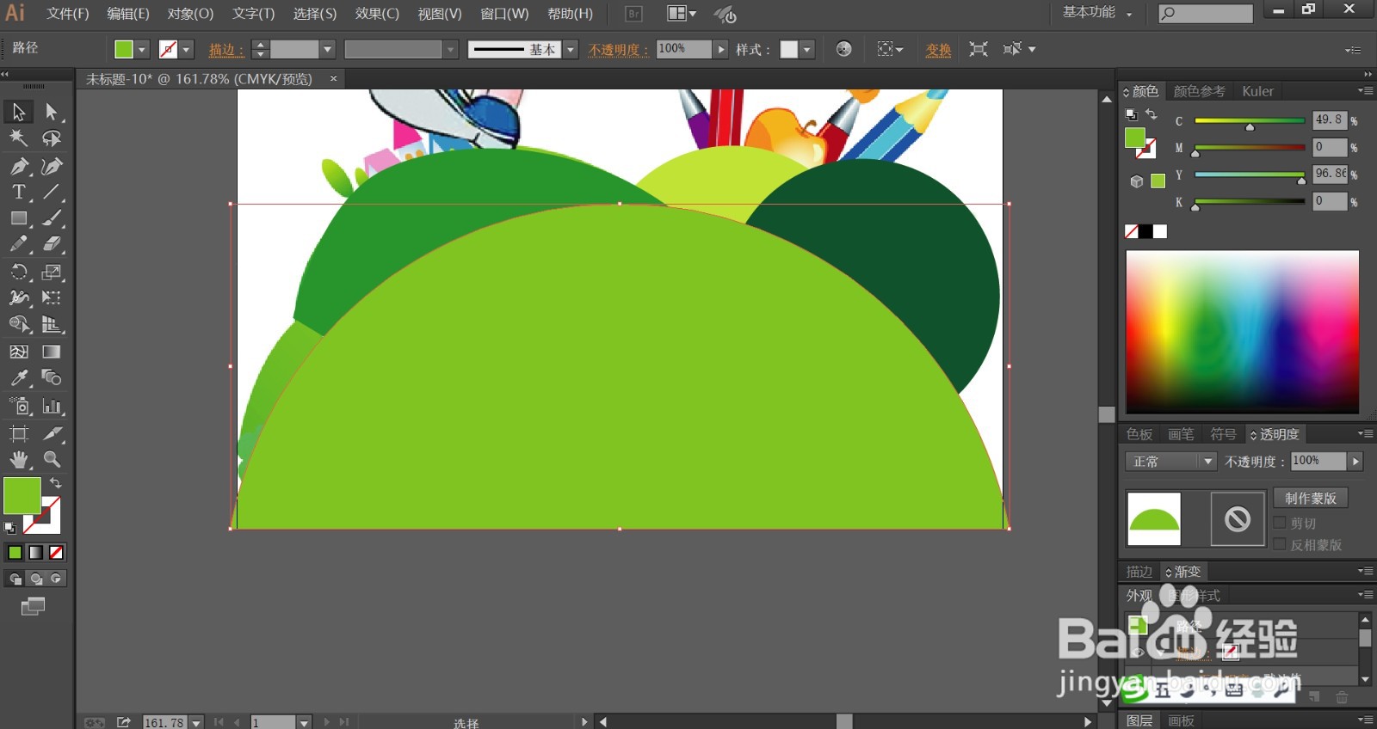Select the Type tool
Screen dimensions: 1377x729
click(19, 193)
